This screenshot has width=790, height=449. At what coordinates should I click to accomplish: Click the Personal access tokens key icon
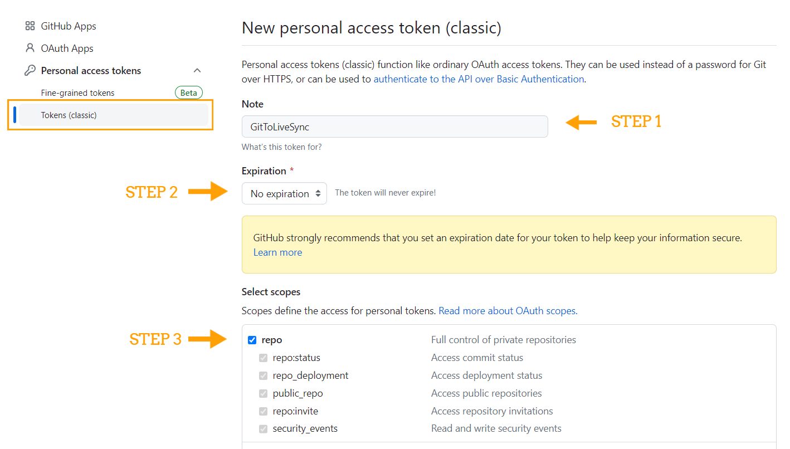coord(30,71)
